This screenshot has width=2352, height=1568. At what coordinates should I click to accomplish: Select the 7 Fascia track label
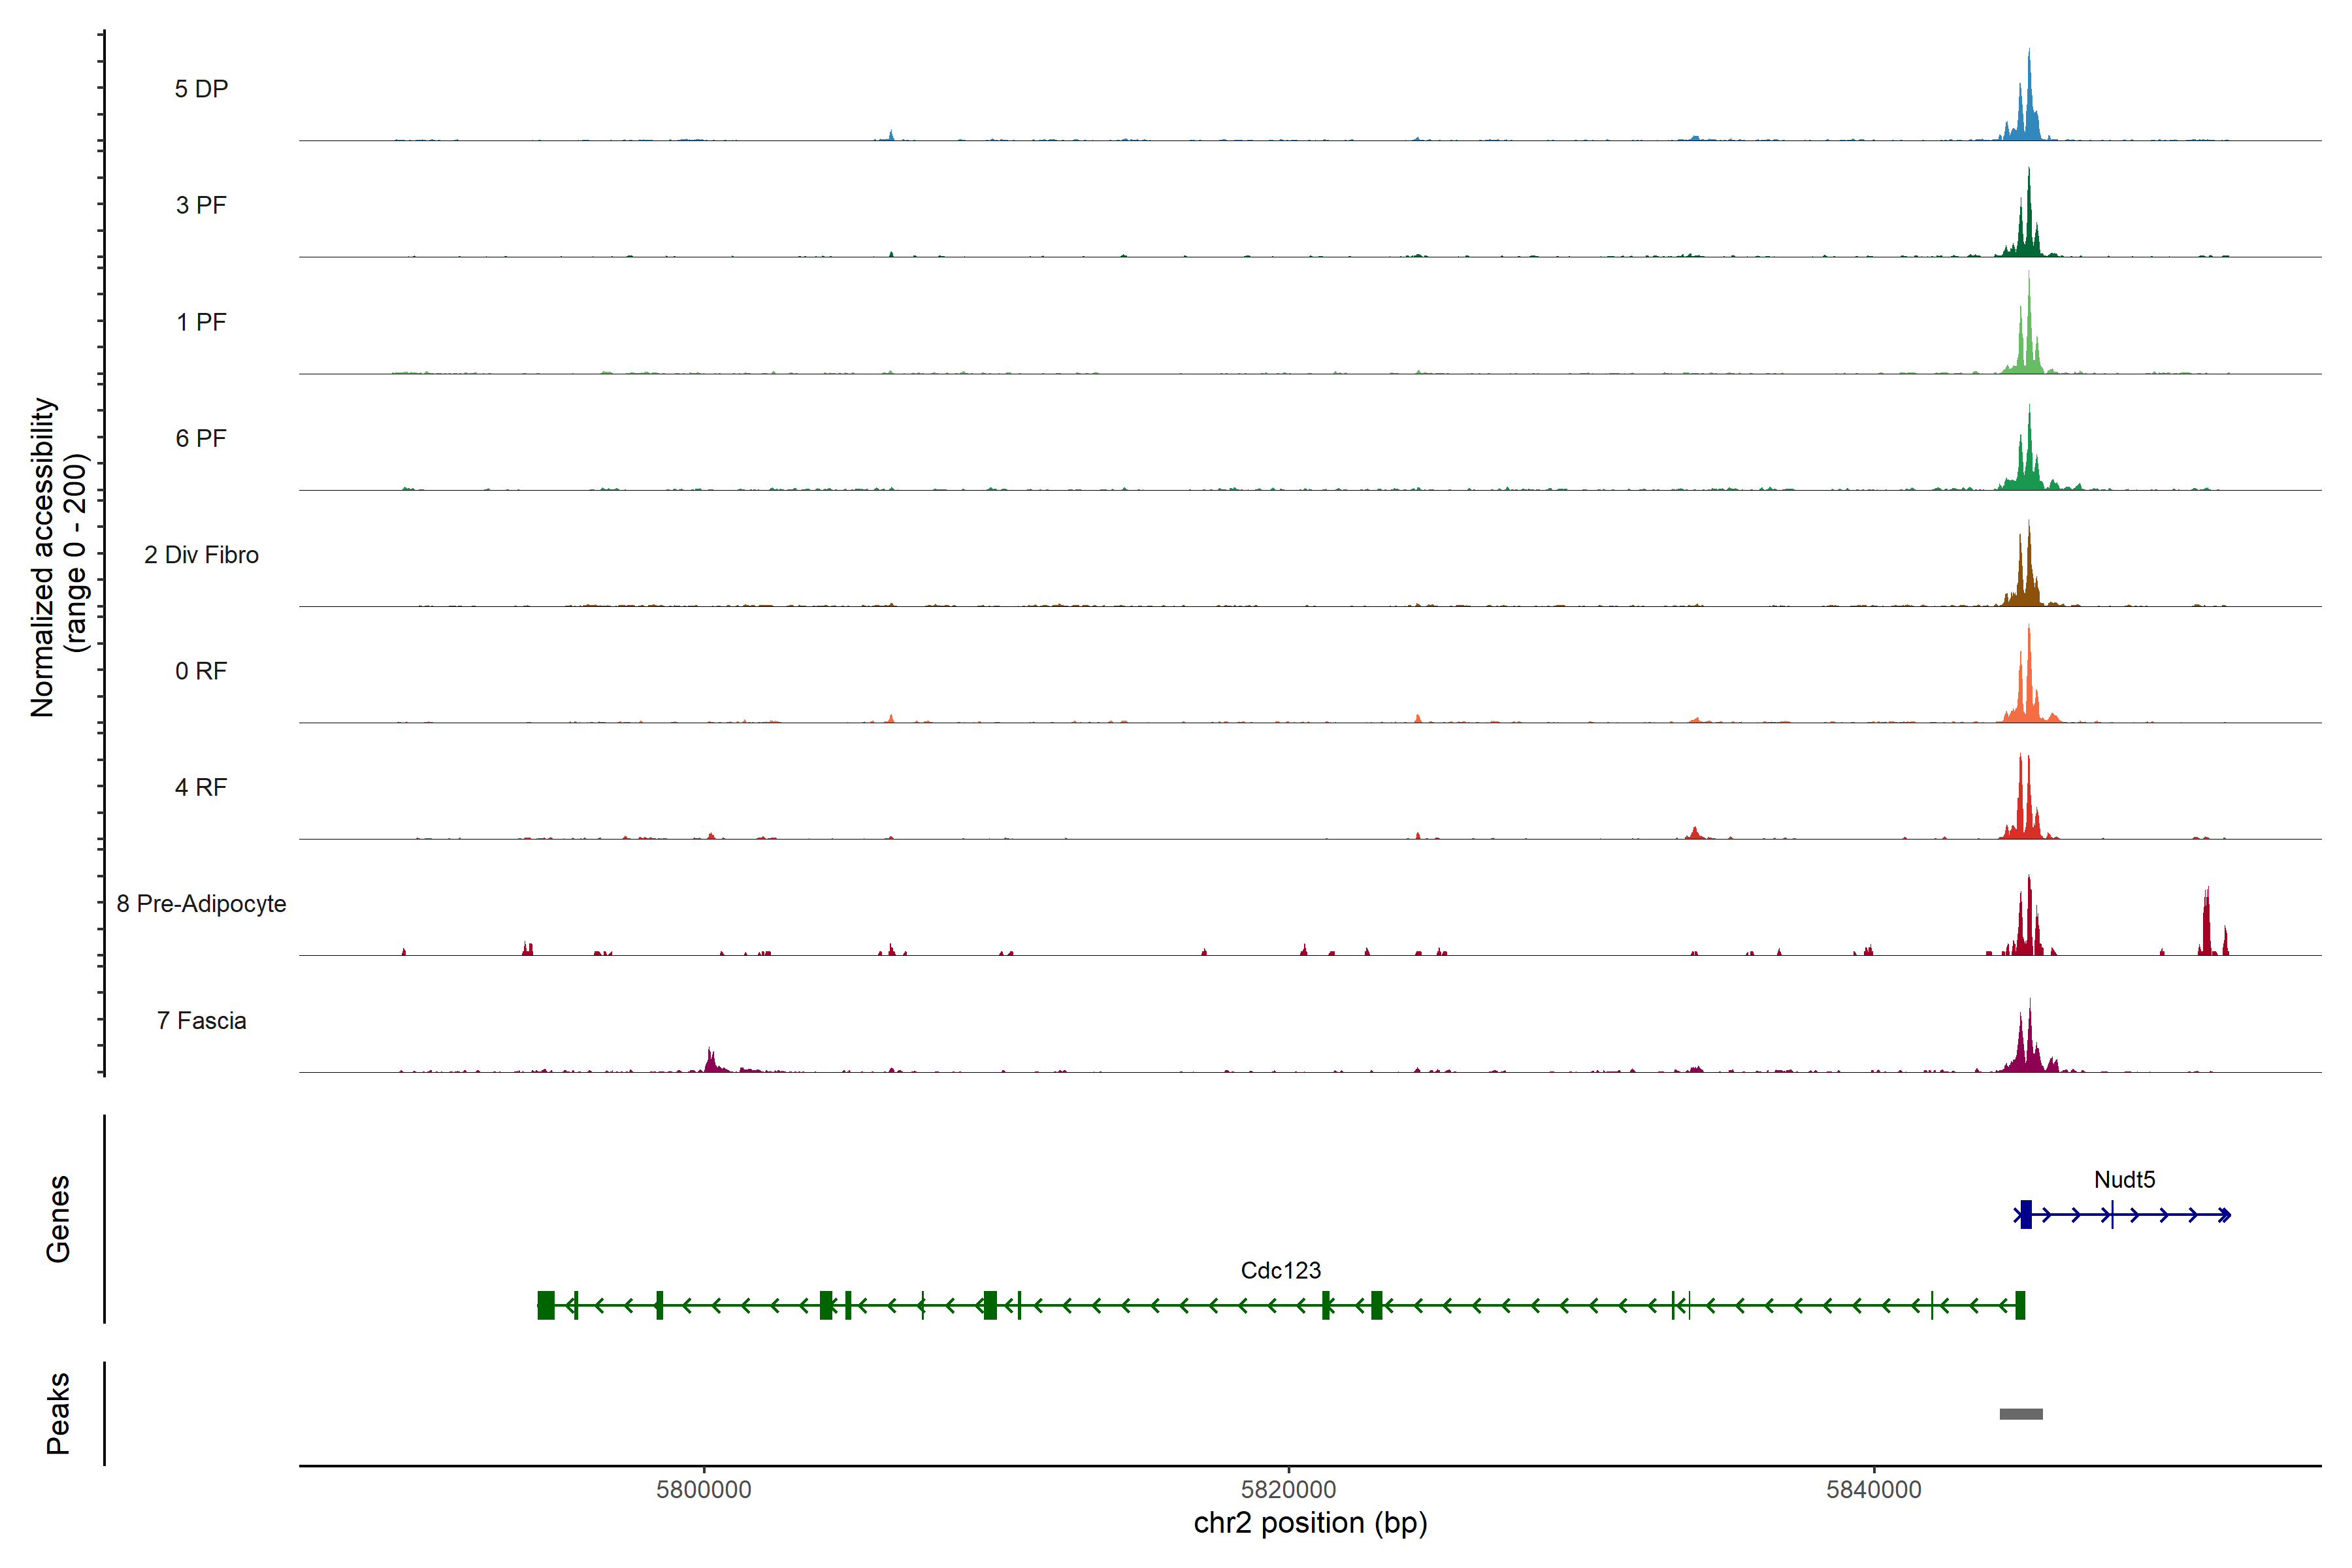[201, 1020]
